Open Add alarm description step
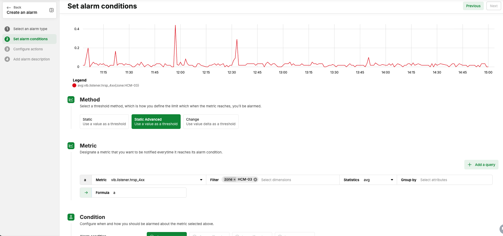 pyautogui.click(x=30, y=59)
